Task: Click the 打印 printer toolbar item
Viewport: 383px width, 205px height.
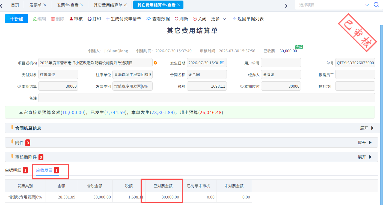Action: (x=94, y=19)
